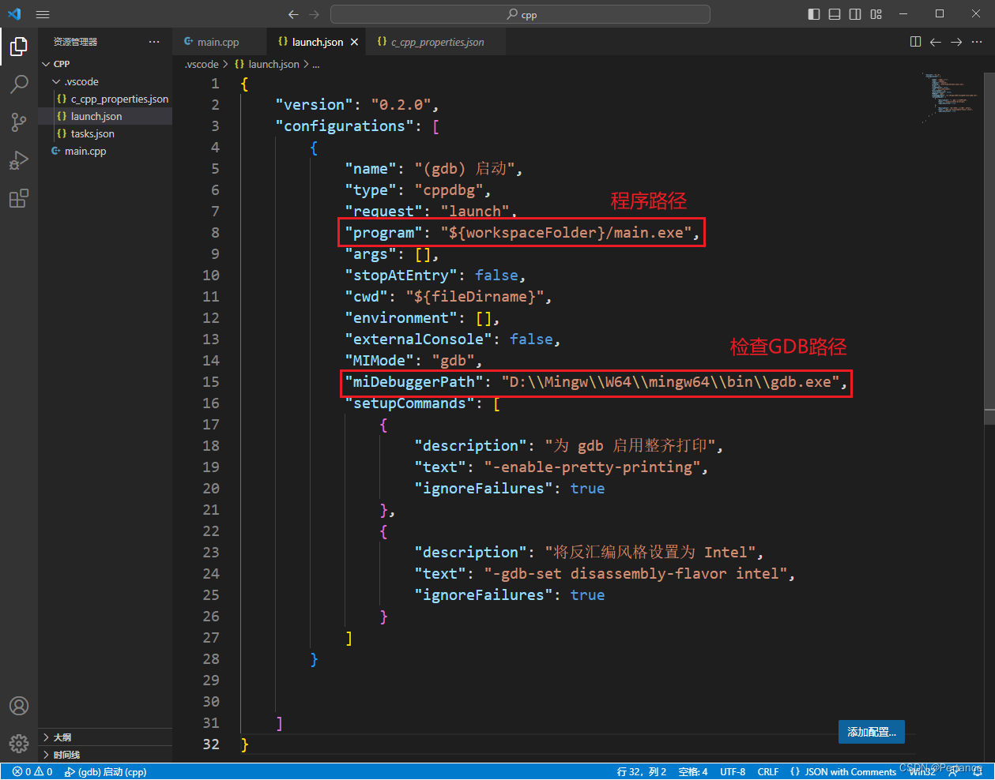Navigate to previous edit location in editor toolbar
The height and width of the screenshot is (780, 995).
pos(936,42)
